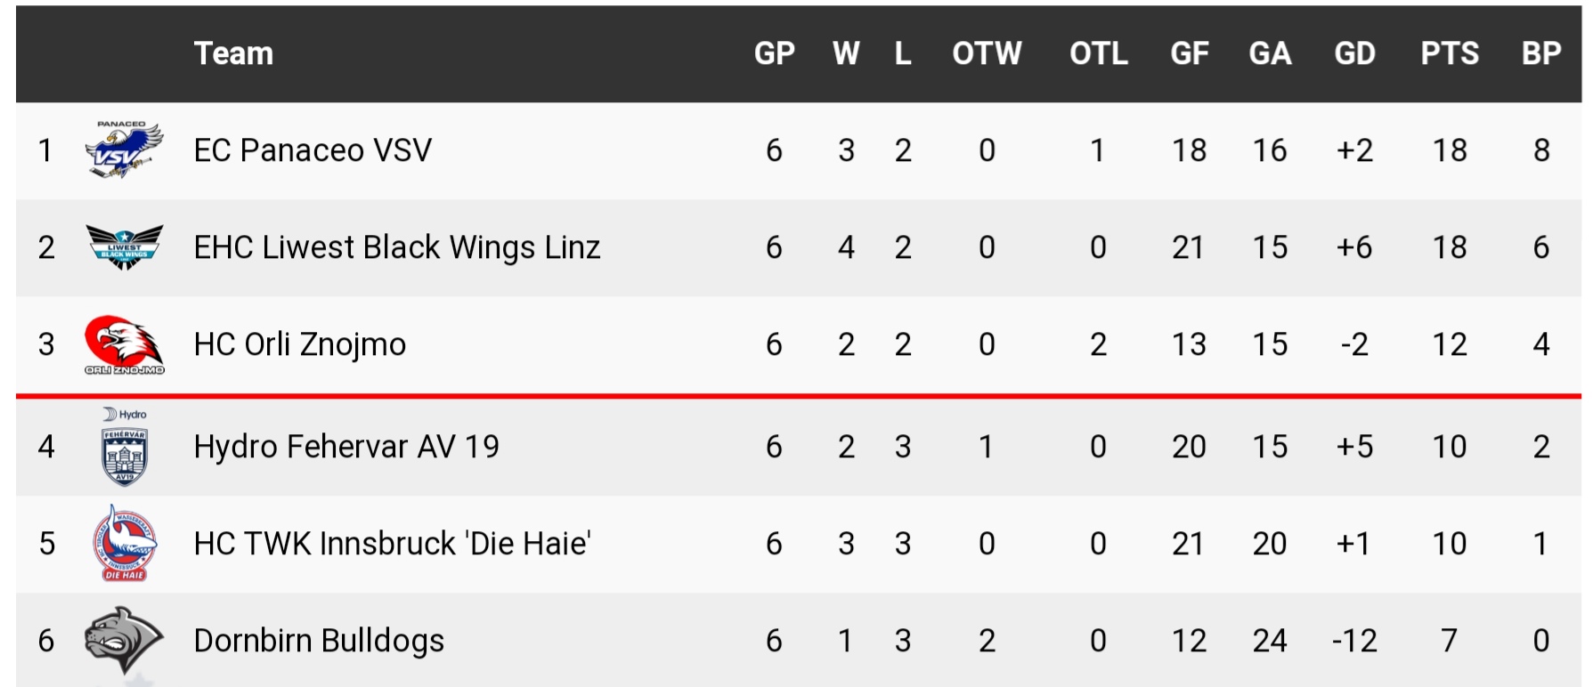Click the GD column header
The image size is (1593, 687).
[1354, 53]
